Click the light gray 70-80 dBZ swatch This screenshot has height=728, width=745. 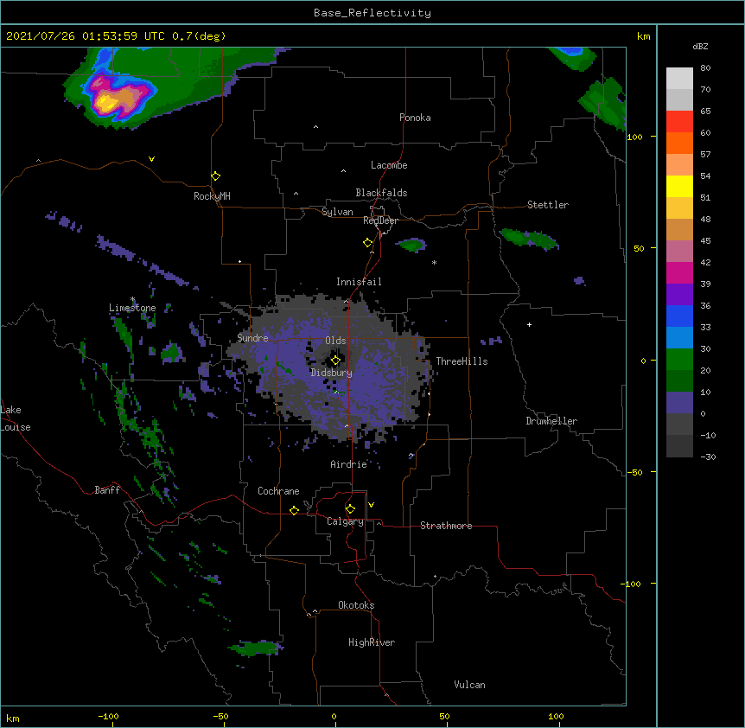[679, 78]
